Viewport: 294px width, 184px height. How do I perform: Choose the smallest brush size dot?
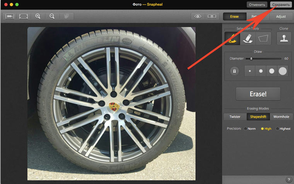click(250, 71)
